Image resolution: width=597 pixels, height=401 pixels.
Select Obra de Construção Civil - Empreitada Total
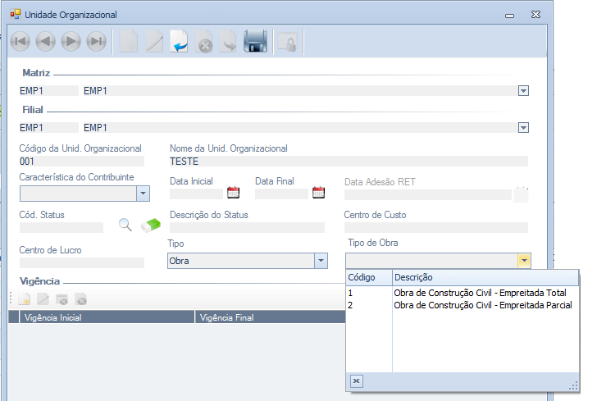(480, 293)
